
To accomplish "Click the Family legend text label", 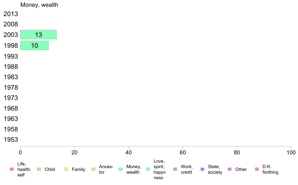I will coord(79,169).
